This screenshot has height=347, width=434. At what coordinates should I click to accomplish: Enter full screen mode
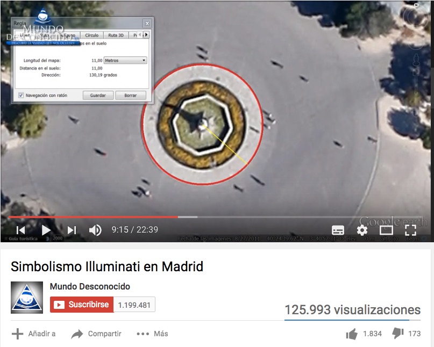coord(410,230)
